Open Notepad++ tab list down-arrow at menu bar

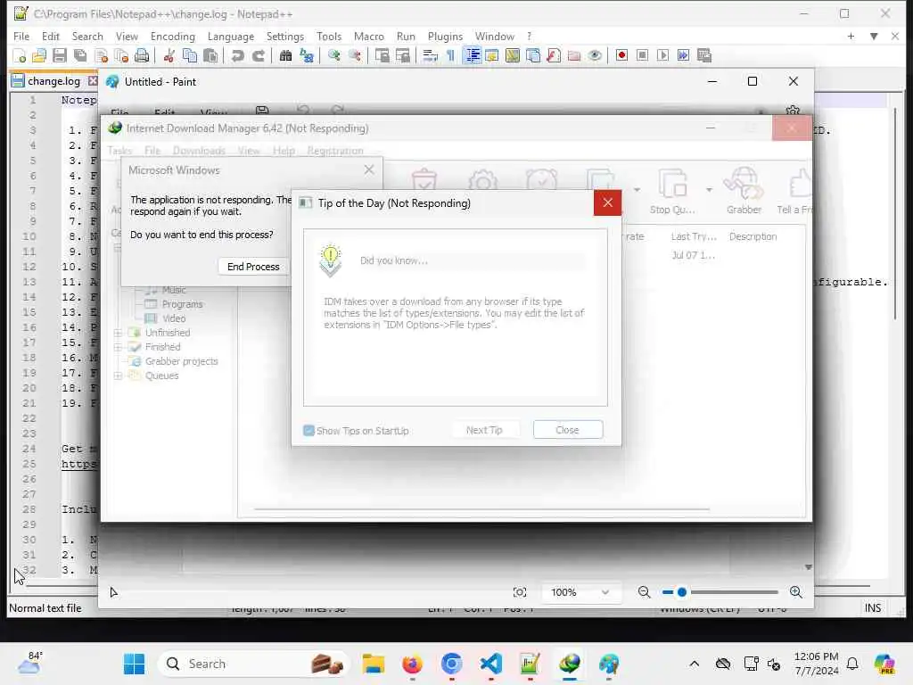click(874, 36)
